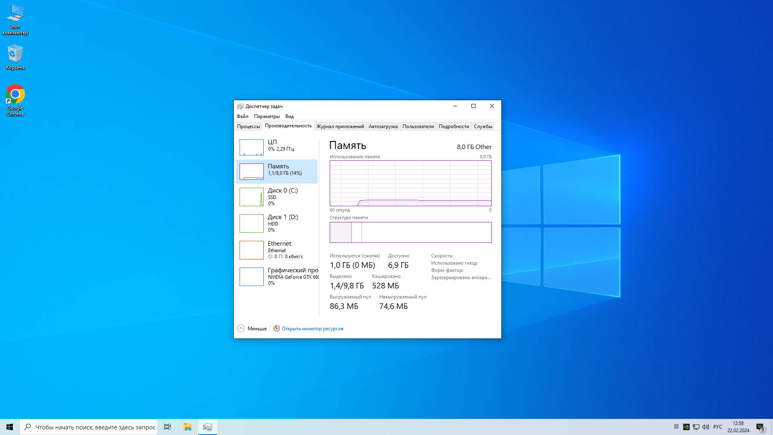Select Диск 1 (D:) HDD graph item
The width and height of the screenshot is (773, 435).
(251, 224)
